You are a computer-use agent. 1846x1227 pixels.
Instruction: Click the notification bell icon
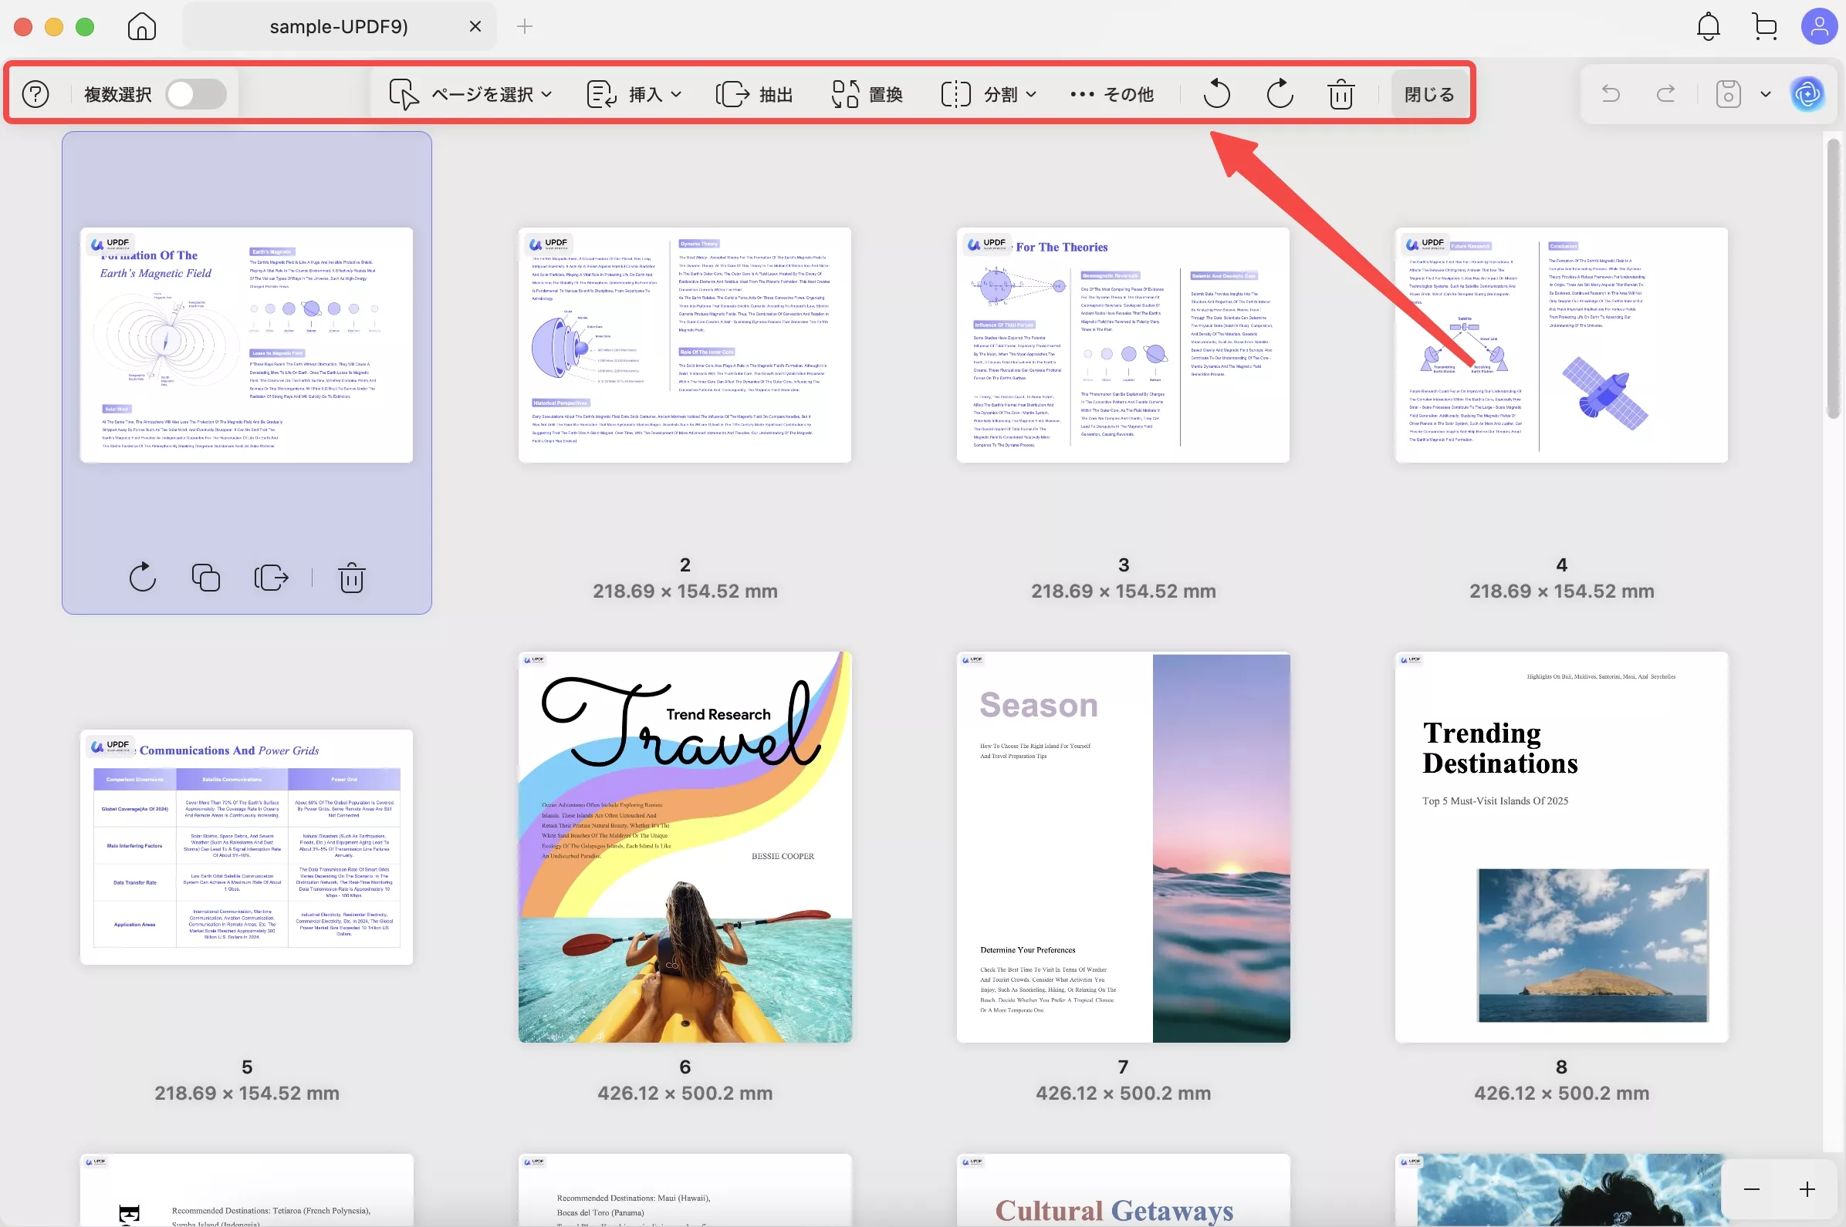[1707, 28]
